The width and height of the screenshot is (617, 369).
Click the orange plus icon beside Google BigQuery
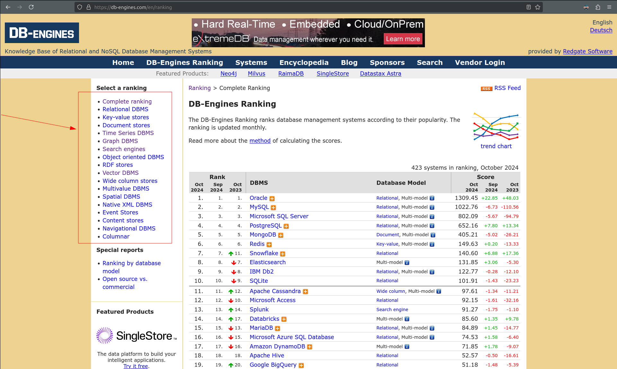click(x=301, y=365)
